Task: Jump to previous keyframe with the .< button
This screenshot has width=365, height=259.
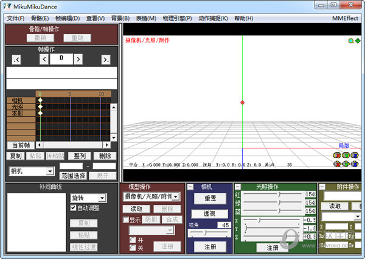Action: coord(16,60)
